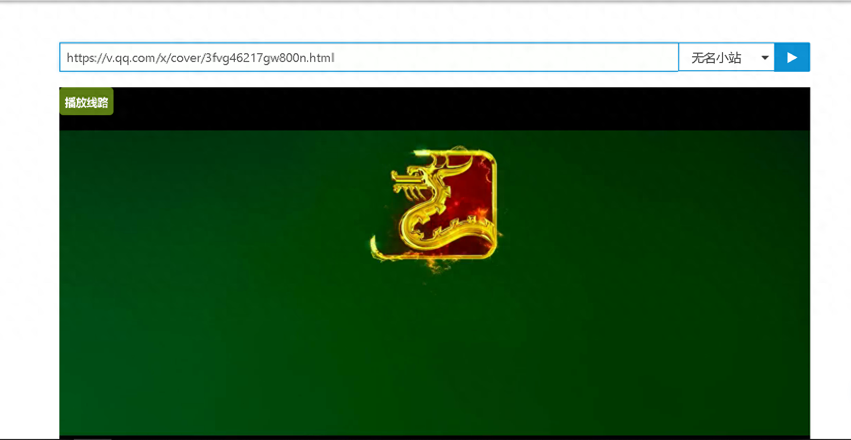Open the 无名小站 source dropdown

(x=726, y=57)
